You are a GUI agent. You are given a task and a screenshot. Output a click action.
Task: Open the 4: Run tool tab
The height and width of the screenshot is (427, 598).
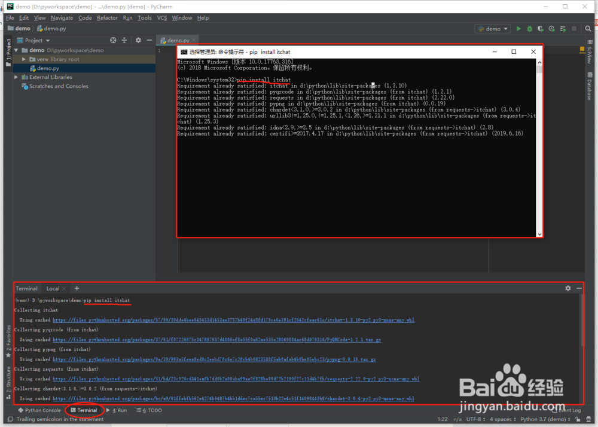click(x=117, y=410)
